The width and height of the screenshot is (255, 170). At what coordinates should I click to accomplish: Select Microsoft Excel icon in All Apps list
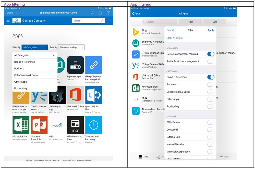[136, 88]
